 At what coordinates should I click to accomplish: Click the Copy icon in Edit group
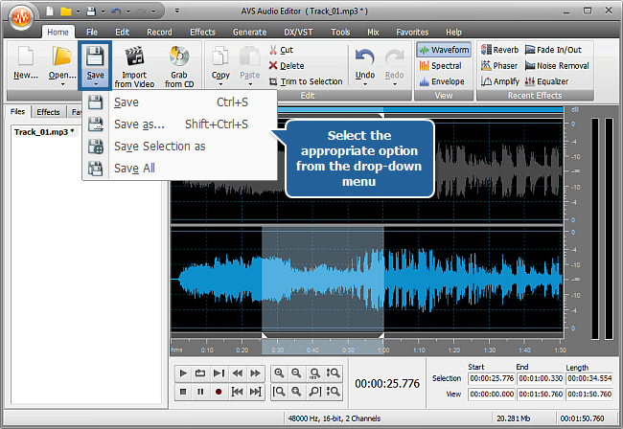pos(220,56)
